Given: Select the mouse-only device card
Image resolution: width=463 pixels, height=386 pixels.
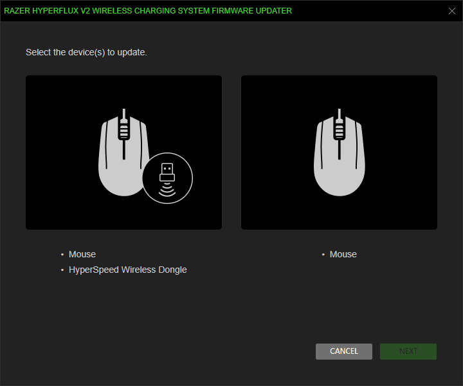Looking at the screenshot, I should pos(339,152).
